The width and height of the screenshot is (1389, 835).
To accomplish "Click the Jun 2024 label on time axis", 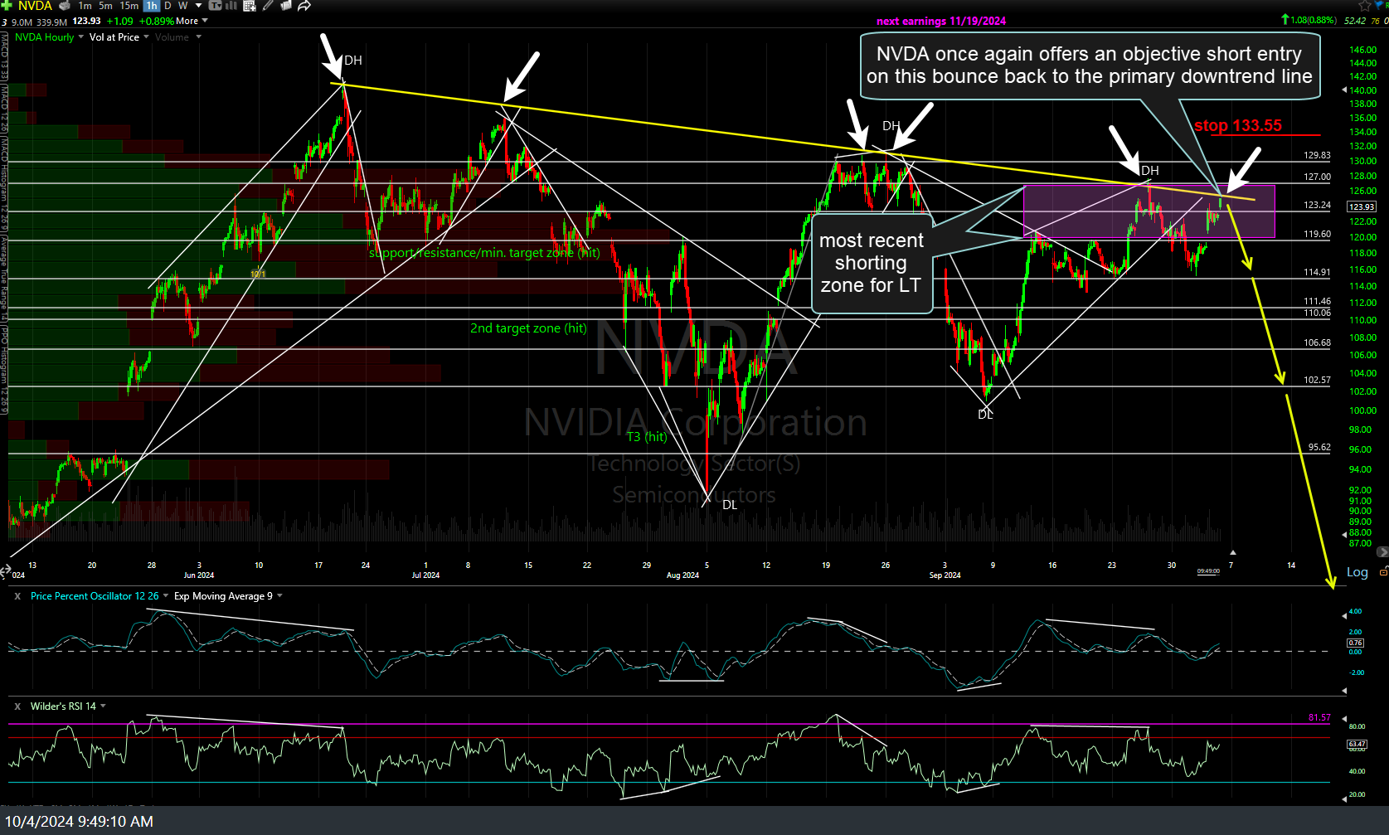I will coord(199,575).
